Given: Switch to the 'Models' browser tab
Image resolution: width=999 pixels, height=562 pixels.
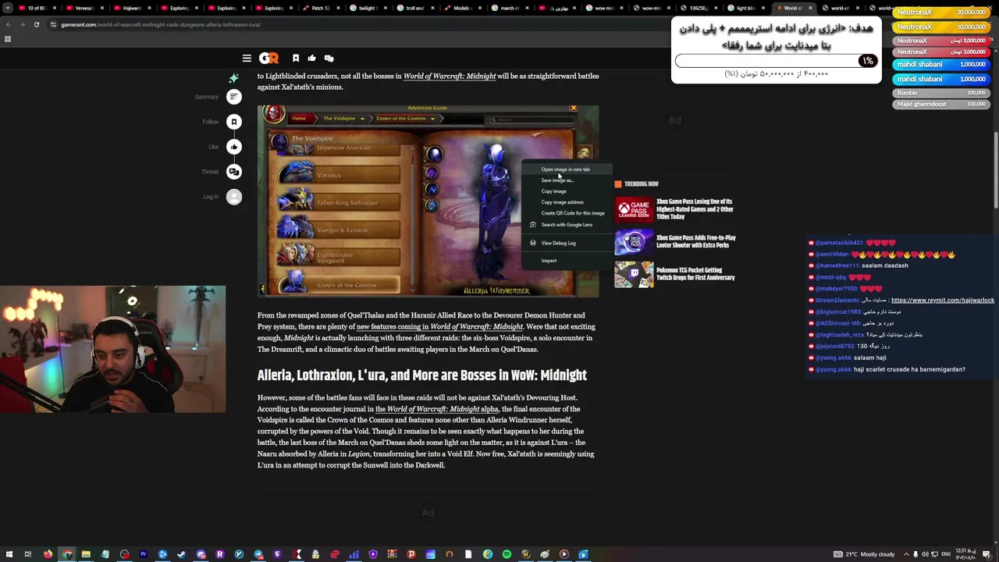Looking at the screenshot, I should (x=462, y=8).
